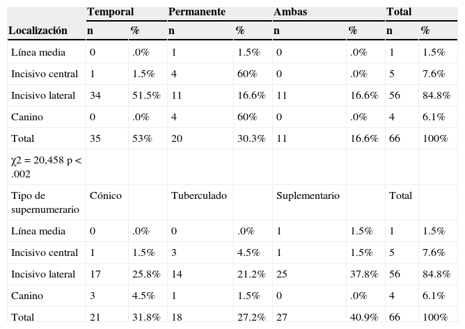465x329 pixels.
Task: Click the cell with value 34
Action: click(x=95, y=96)
